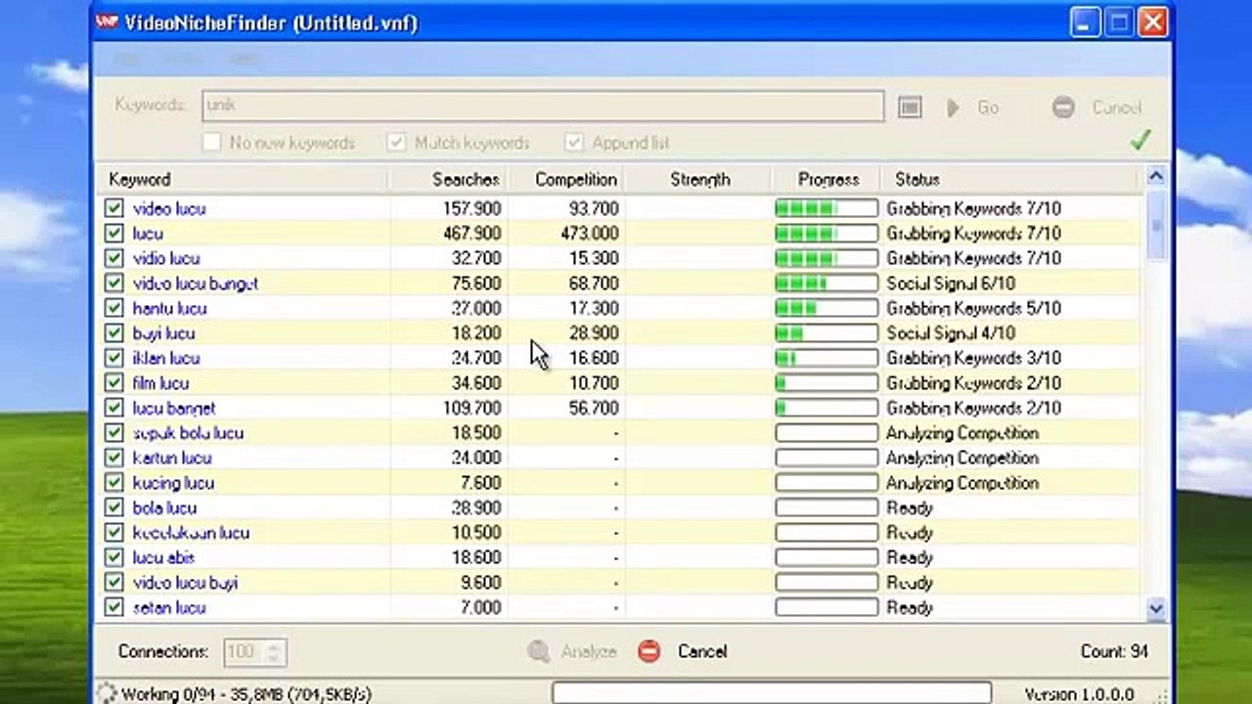Click the disabled Analyze button label
This screenshot has height=704, width=1252.
pos(589,651)
